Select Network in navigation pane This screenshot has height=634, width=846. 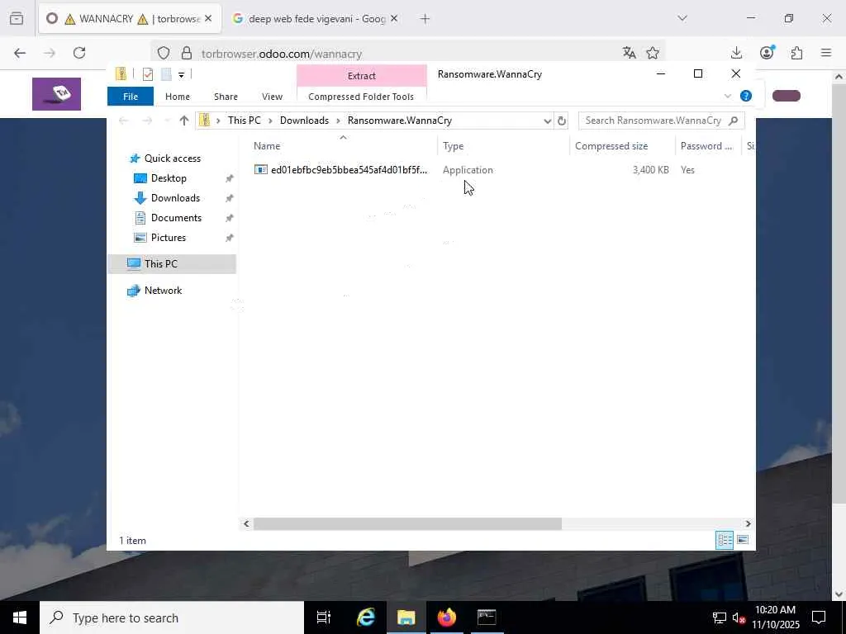tap(163, 290)
